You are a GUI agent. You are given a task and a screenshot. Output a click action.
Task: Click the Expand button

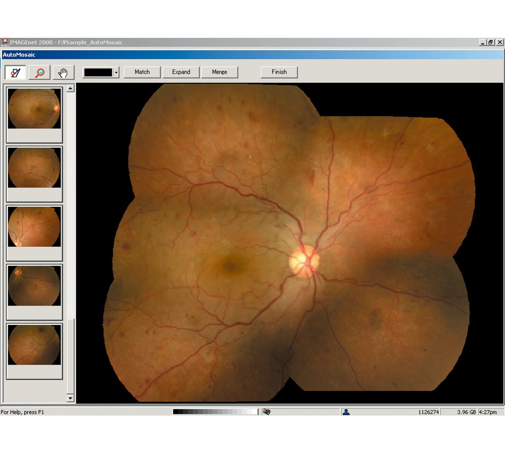click(x=181, y=72)
